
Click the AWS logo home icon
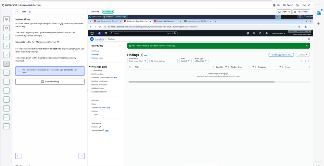[93, 33]
